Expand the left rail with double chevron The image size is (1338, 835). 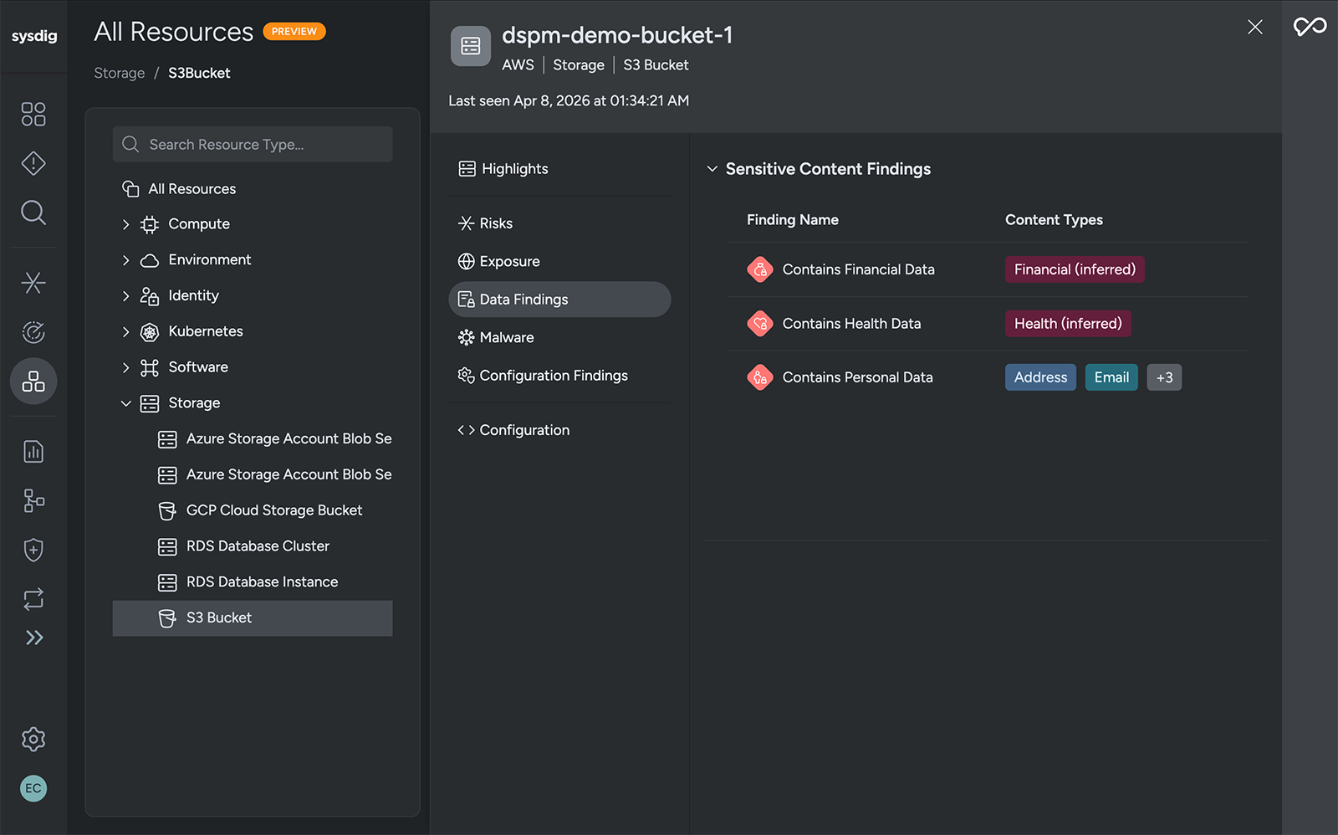click(33, 638)
